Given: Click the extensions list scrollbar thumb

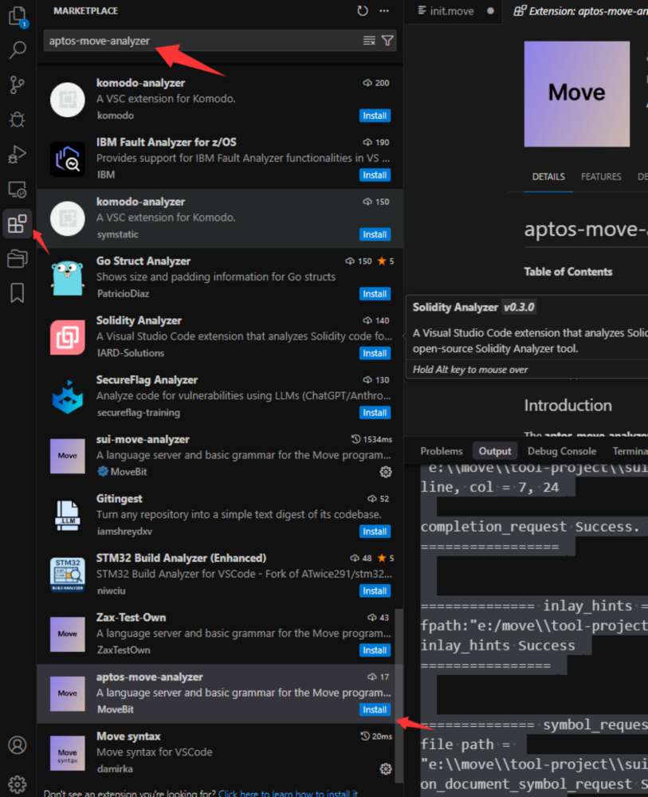Looking at the screenshot, I should [399, 695].
